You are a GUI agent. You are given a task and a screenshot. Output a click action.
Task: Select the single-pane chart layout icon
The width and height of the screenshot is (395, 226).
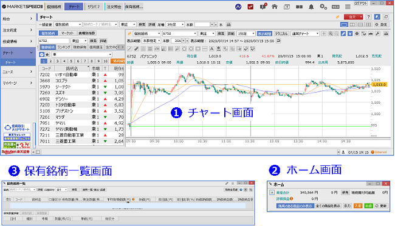tap(344, 25)
